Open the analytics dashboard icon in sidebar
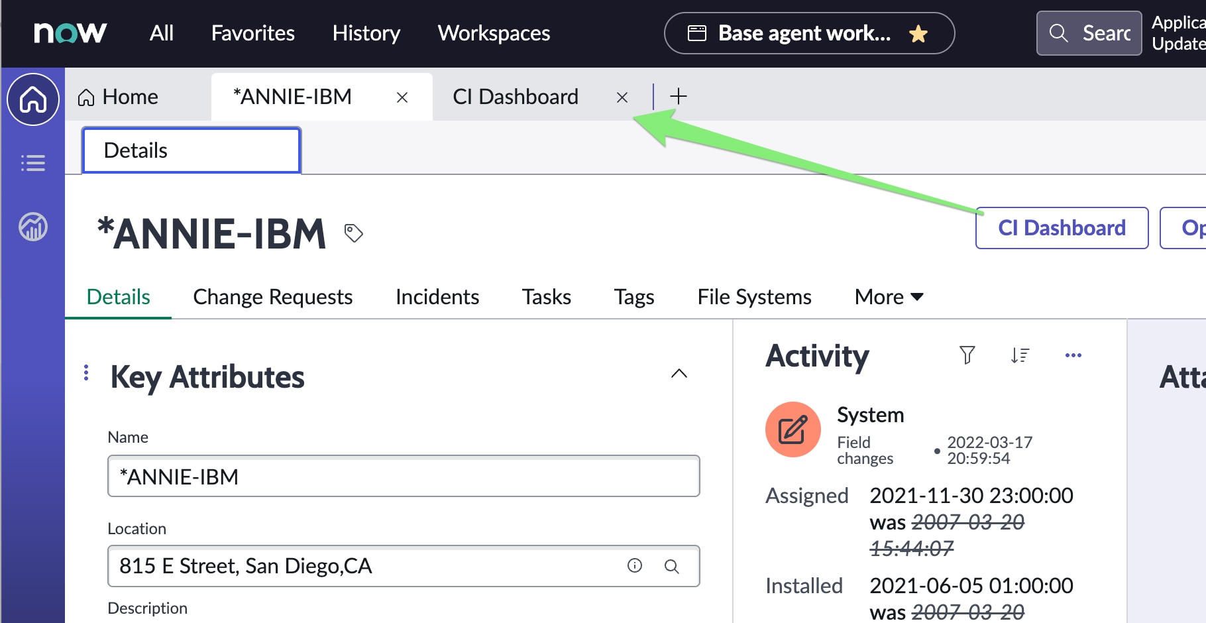The height and width of the screenshot is (623, 1206). (33, 227)
